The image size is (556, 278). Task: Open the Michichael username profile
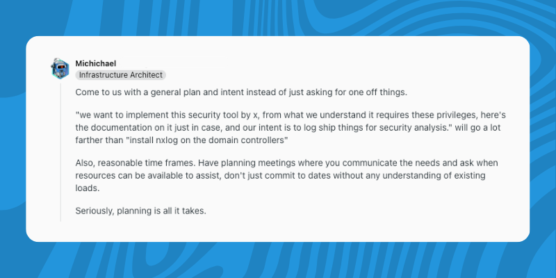97,63
